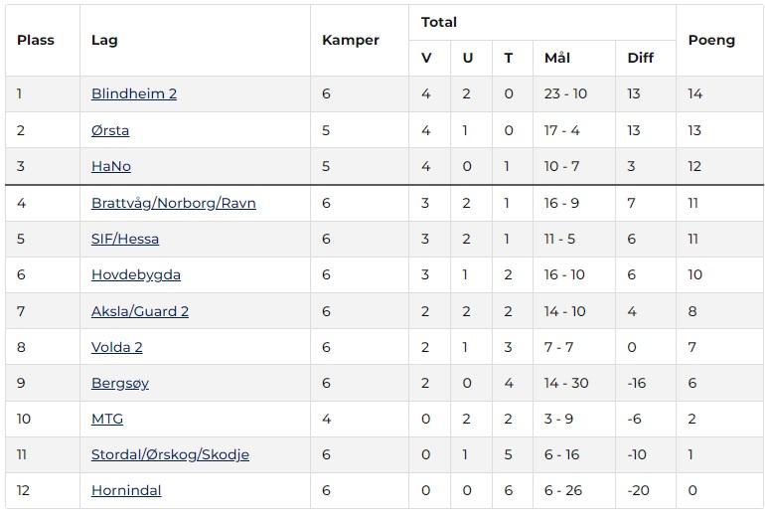Click Blindheim 2's 14 points cell

[694, 93]
